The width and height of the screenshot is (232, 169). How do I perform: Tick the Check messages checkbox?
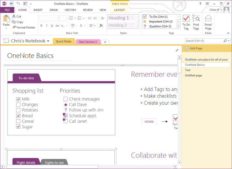(65, 99)
